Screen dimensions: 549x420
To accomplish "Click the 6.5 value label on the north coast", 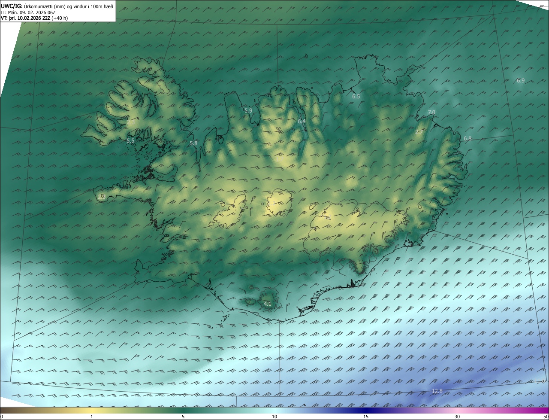I will [x=356, y=97].
